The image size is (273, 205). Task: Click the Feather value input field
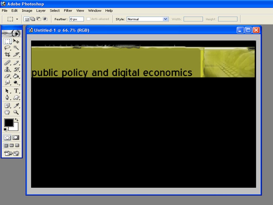coord(76,19)
